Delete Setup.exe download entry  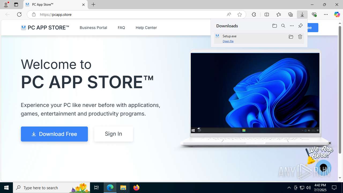tap(300, 37)
